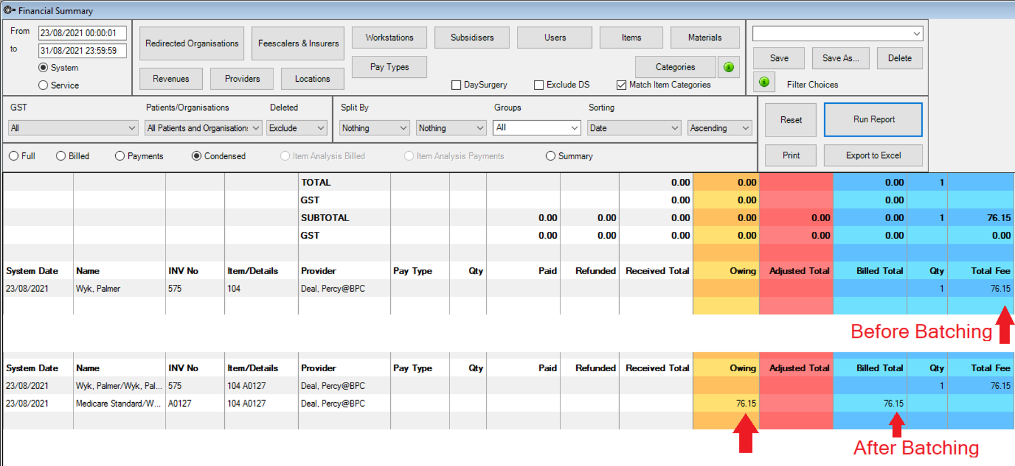Image resolution: width=1015 pixels, height=466 pixels.
Task: Click the Export to Excel button
Action: (x=873, y=155)
